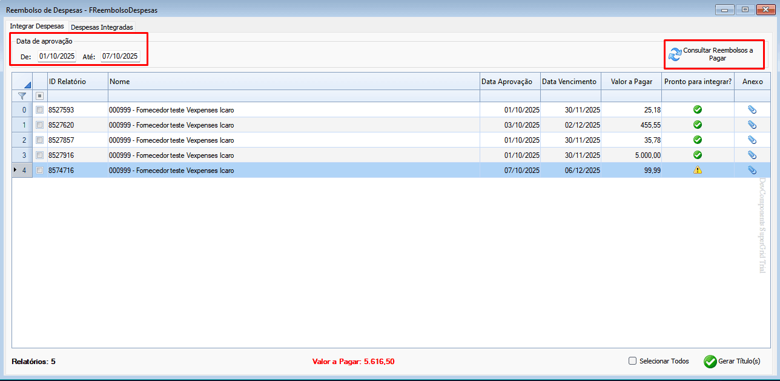Click ID cell 8527916
780x381 pixels.
click(x=78, y=155)
